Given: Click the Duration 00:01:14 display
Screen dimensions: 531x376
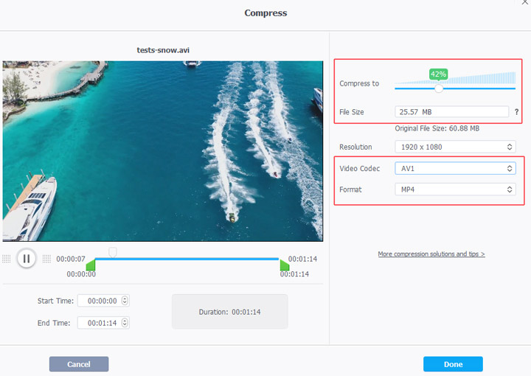Looking at the screenshot, I should 230,312.
